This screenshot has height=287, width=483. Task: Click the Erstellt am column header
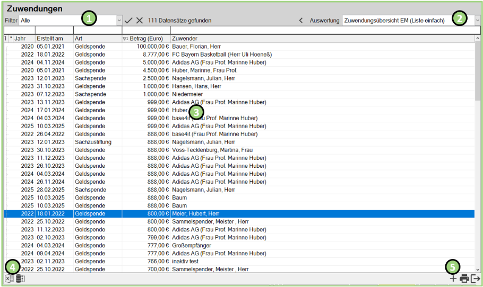(53, 39)
